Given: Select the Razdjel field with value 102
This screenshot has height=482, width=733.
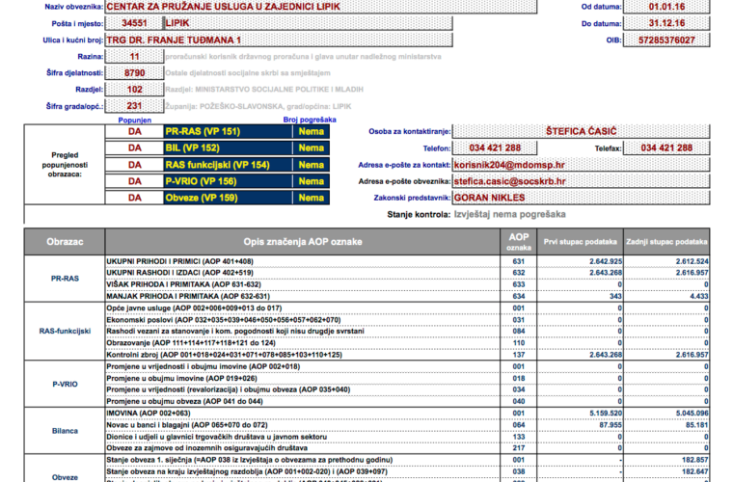Looking at the screenshot, I should click(134, 89).
